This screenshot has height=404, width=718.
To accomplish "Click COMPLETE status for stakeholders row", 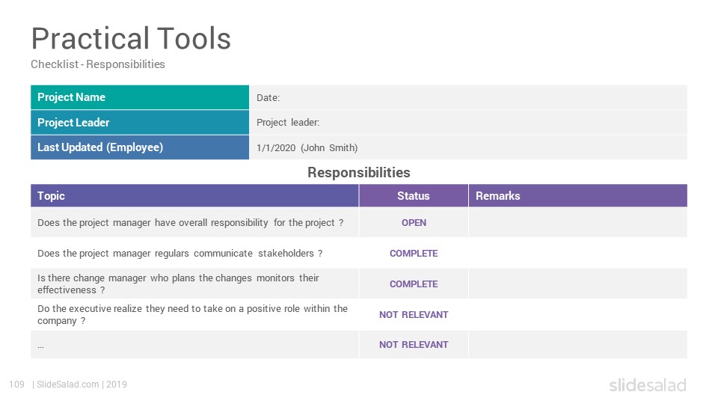I will pos(414,254).
